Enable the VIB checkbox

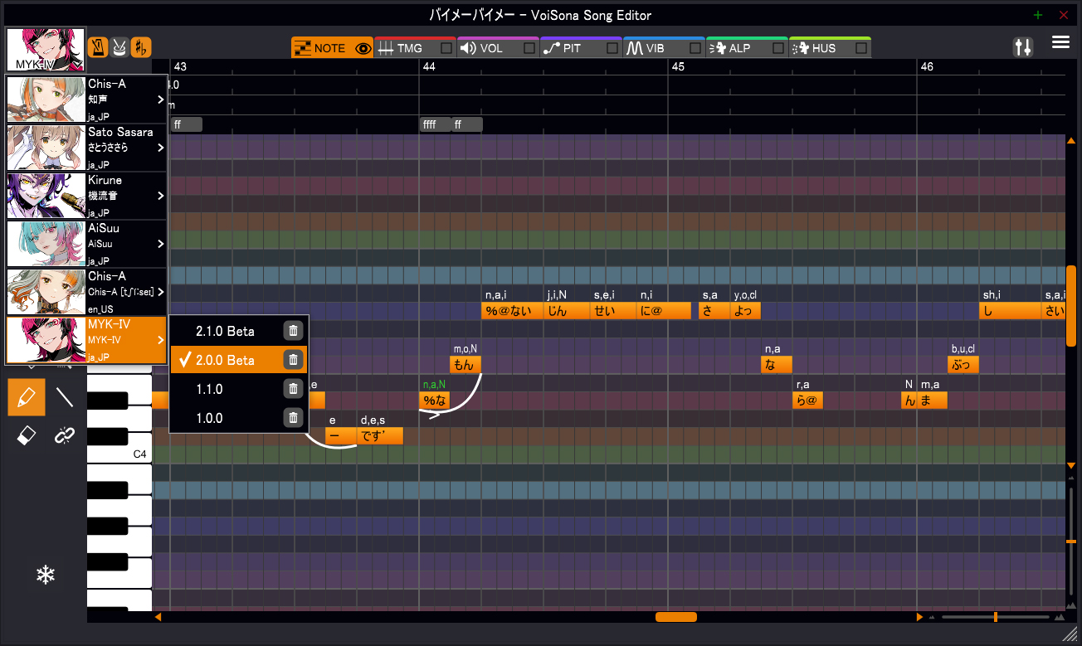pyautogui.click(x=695, y=48)
